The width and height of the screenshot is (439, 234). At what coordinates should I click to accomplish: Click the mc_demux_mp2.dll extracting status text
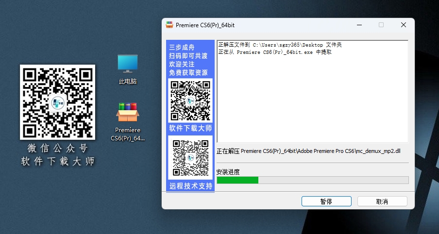tap(308, 151)
